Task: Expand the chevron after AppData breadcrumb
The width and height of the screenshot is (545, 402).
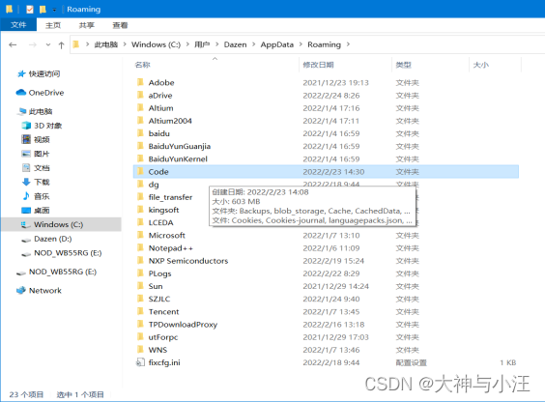Action: pos(301,44)
